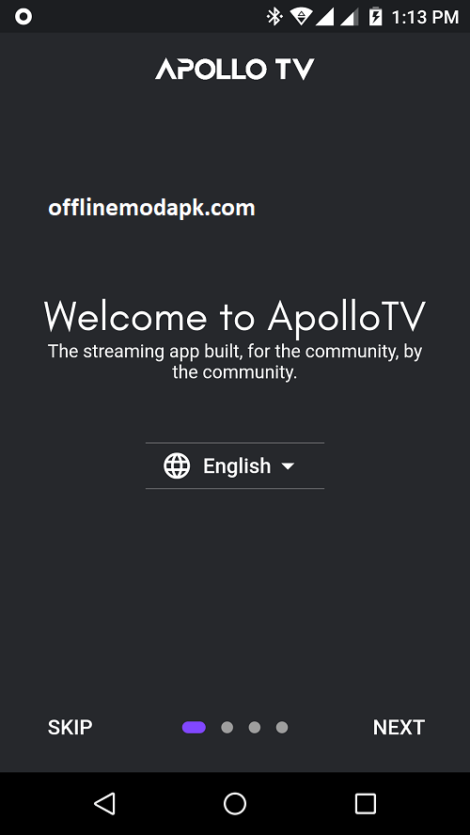
Task: Tap the notification circle icon in status bar
Action: 23,17
